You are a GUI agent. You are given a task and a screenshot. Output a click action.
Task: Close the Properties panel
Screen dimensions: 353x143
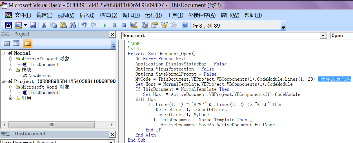(112, 134)
